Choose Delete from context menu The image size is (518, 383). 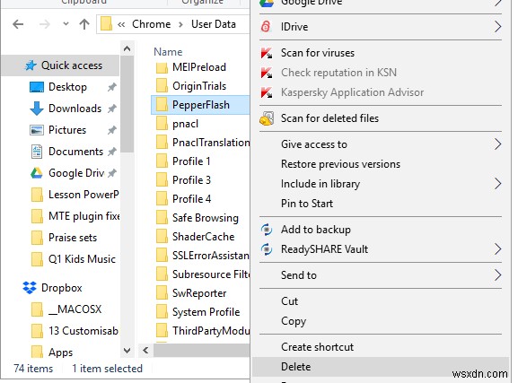(x=381, y=367)
